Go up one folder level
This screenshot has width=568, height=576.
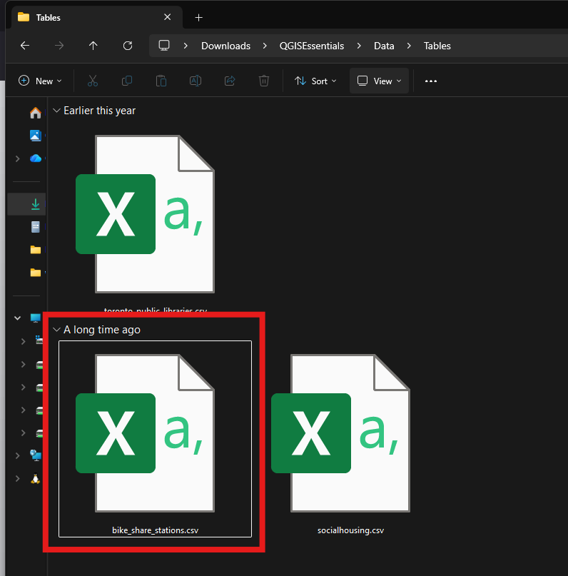coord(93,46)
